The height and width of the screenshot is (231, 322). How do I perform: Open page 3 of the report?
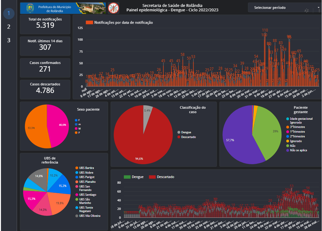9,40
